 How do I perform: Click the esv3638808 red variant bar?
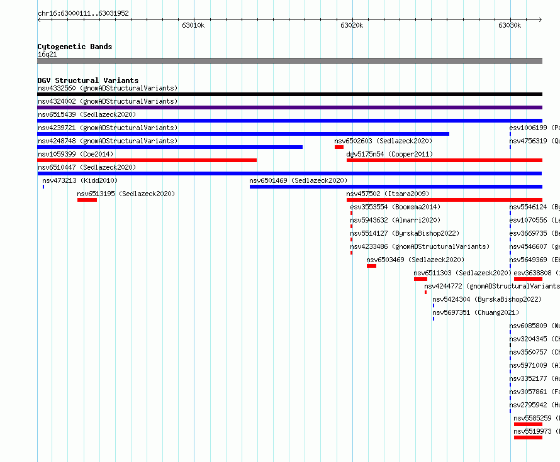(528, 279)
